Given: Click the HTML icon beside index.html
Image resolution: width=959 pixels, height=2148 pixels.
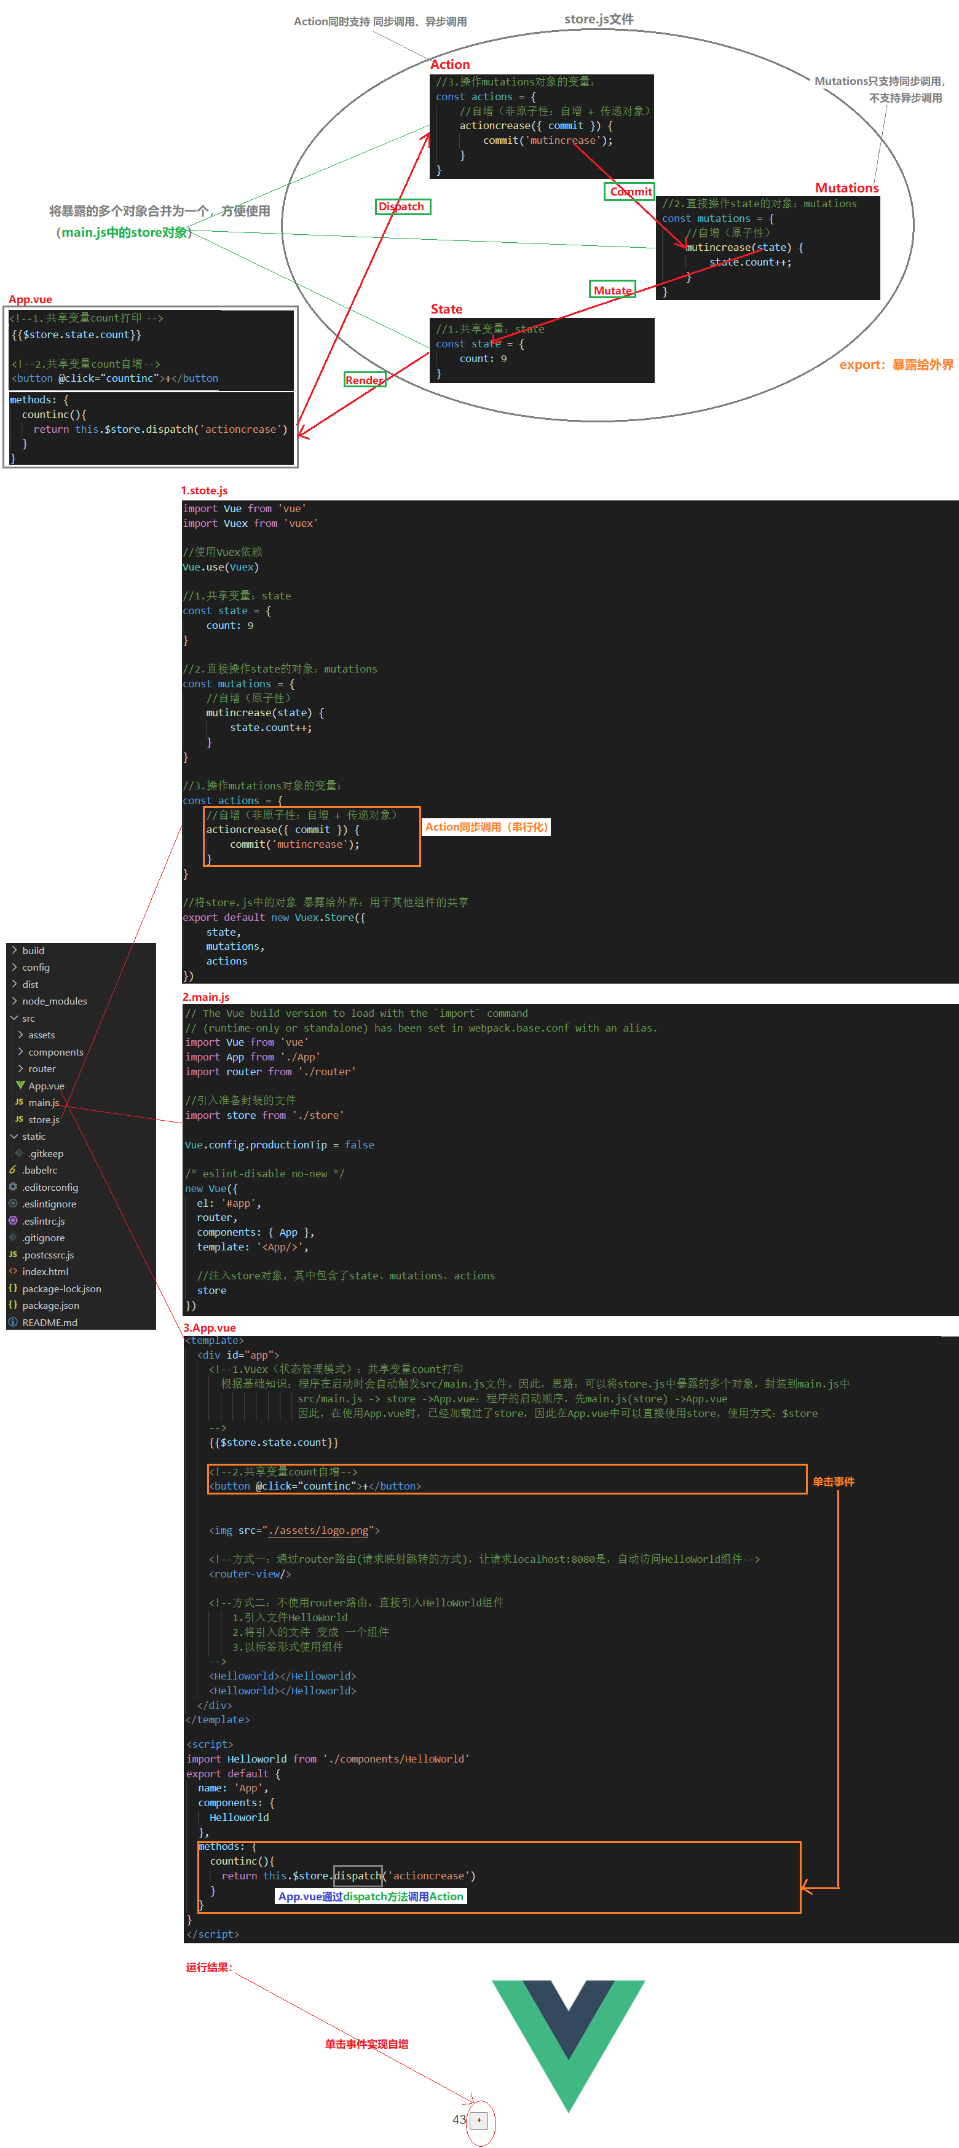Looking at the screenshot, I should pyautogui.click(x=14, y=1271).
